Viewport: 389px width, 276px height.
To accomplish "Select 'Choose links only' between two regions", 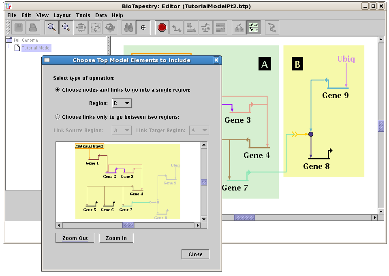I will point(58,117).
